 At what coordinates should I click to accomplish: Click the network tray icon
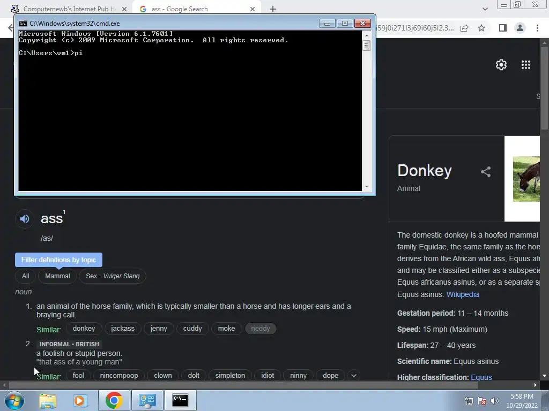tap(469, 401)
